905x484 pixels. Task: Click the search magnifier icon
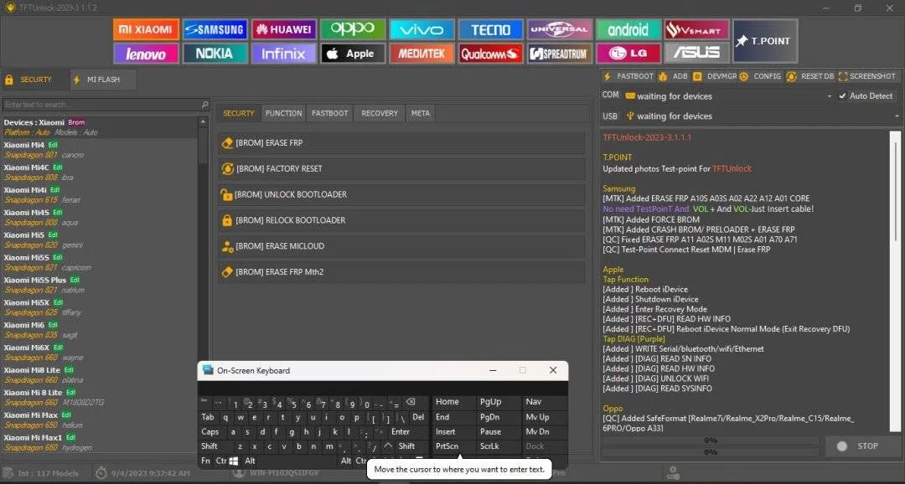(205, 105)
